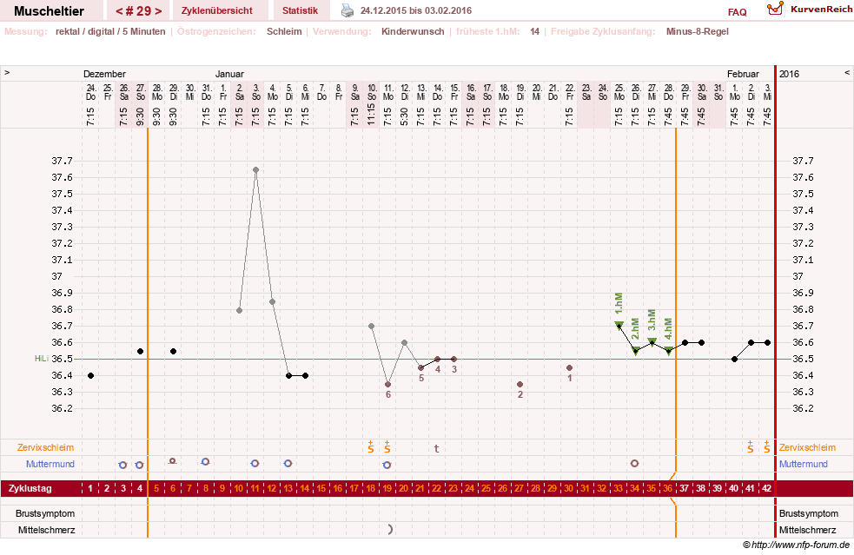Screen dimensions: 854x555
Task: Click the Zyklustag row header
Action: pyautogui.click(x=30, y=488)
